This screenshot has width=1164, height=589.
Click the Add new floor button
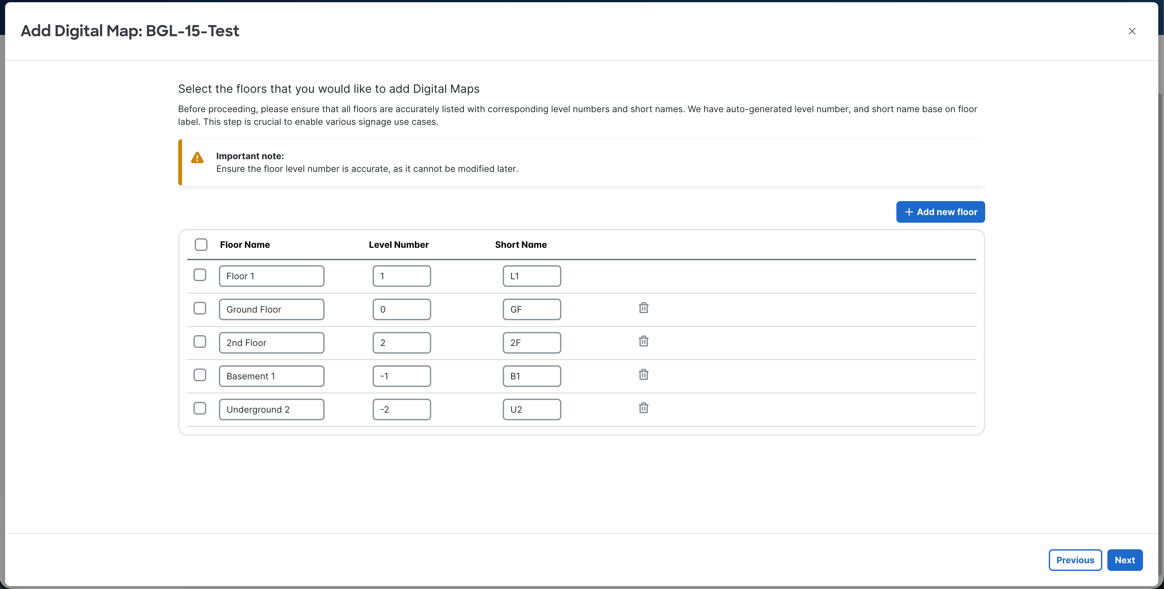point(940,212)
